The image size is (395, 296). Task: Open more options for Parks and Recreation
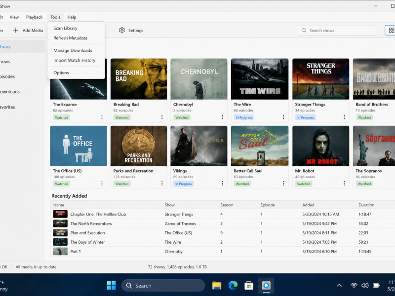[x=162, y=183]
